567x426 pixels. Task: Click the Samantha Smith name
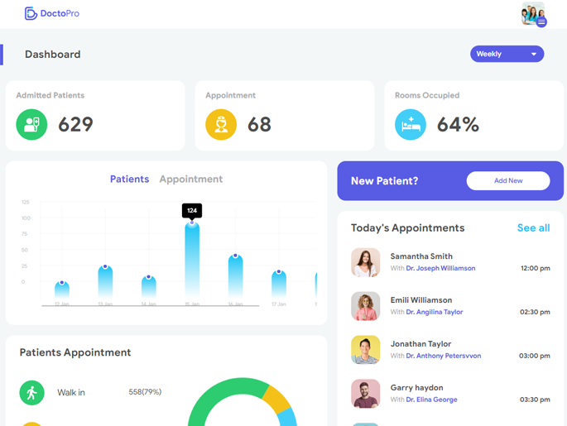click(x=421, y=256)
